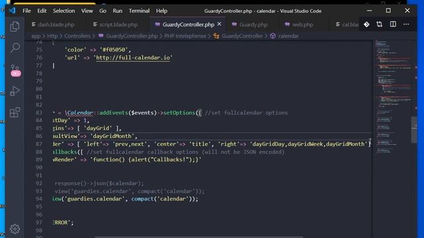
Task: Click the open changes compare icon
Action: (380, 24)
